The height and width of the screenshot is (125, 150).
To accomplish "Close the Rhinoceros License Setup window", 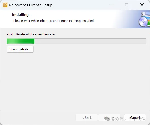I will 142,5.
